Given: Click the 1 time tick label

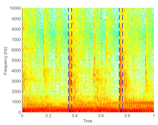Looking at the screenshot, I should (x=154, y=116).
